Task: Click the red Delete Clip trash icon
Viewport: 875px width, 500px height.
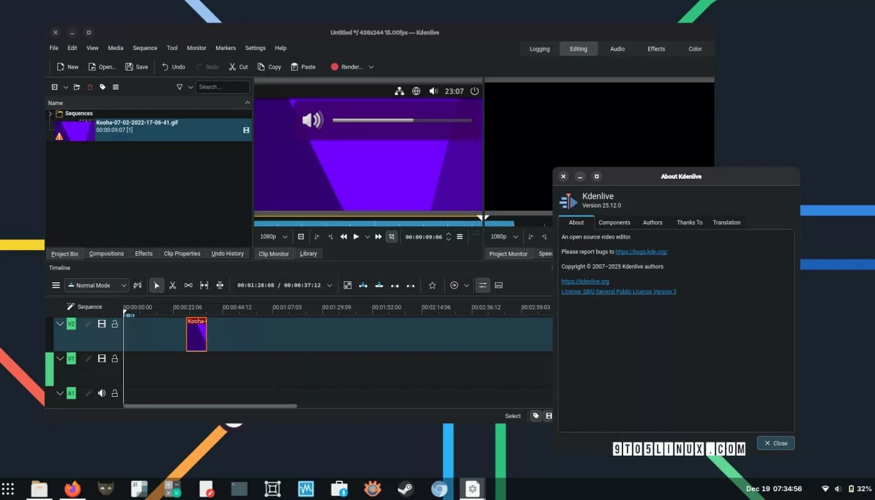Action: 89,87
